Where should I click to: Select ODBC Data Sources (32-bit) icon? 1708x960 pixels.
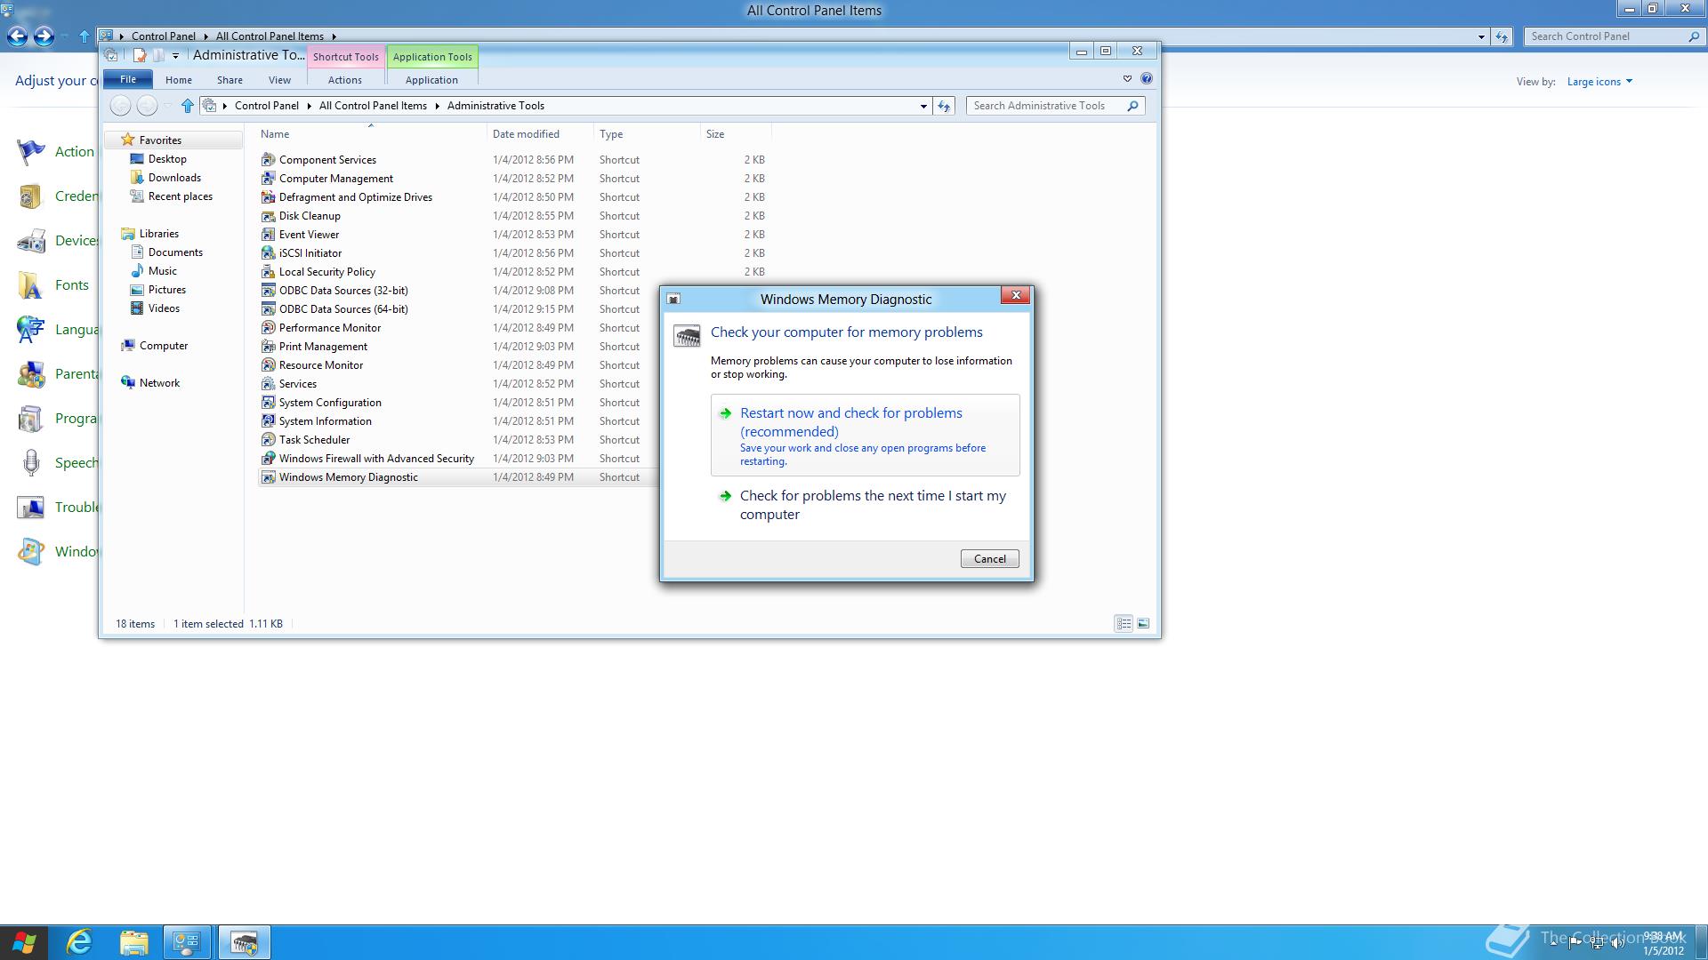(268, 291)
